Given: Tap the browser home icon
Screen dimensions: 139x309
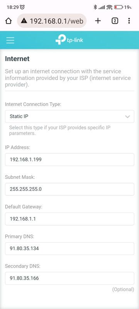Looking at the screenshot, I should [x=8, y=21].
